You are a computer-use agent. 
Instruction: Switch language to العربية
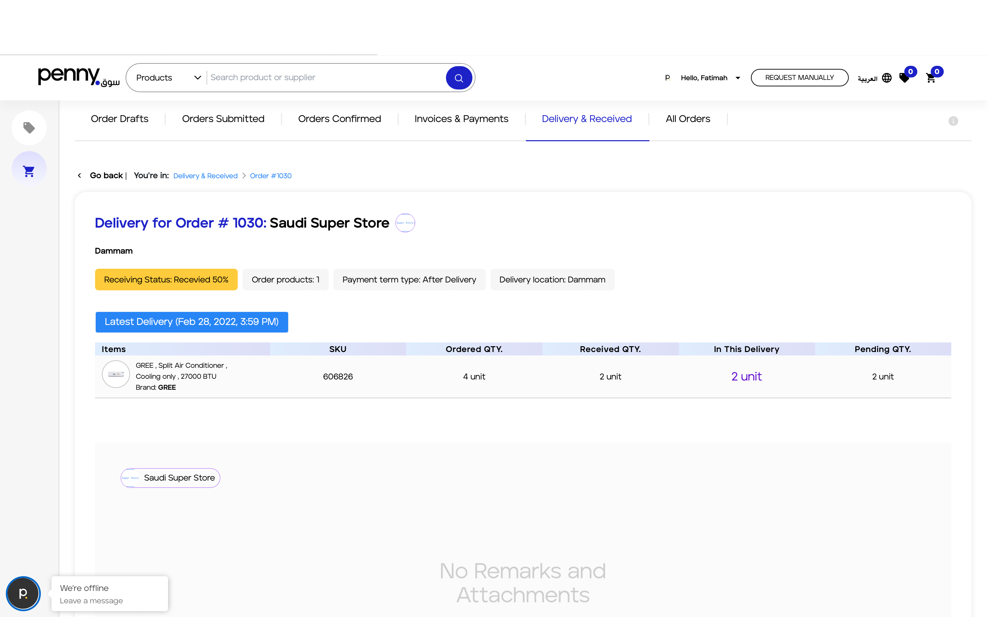pyautogui.click(x=868, y=78)
